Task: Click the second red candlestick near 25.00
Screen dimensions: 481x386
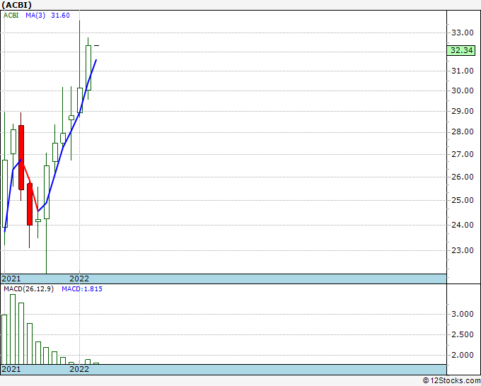Action: click(30, 204)
